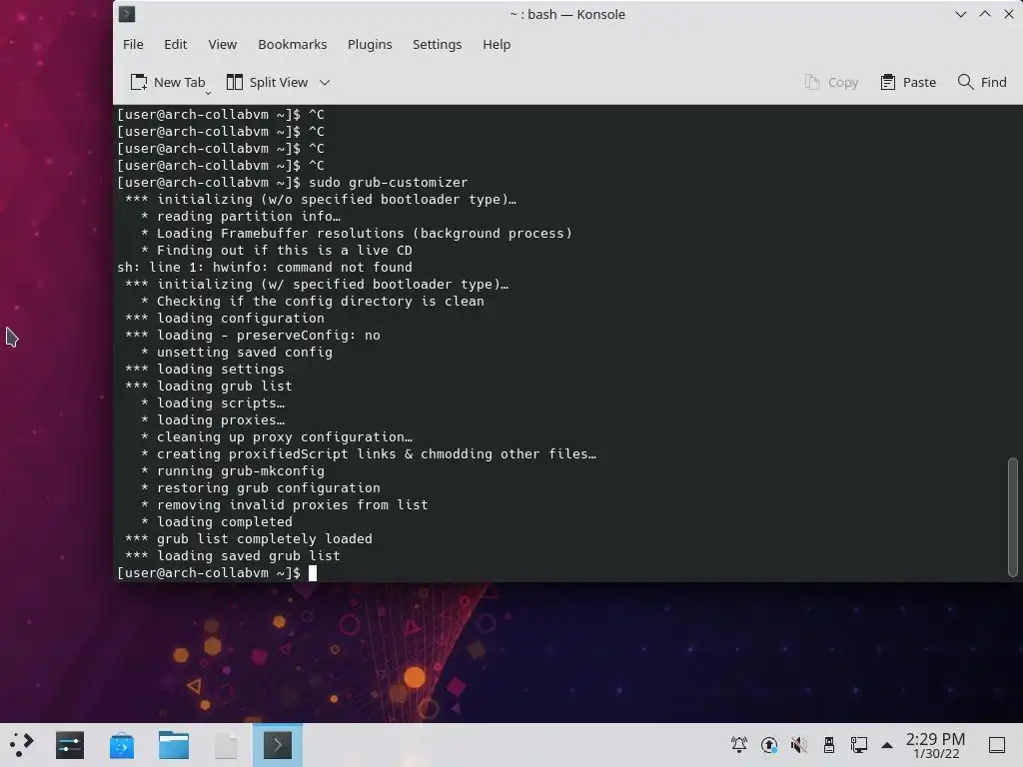Click the line 'grub list completely loaded'
The height and width of the screenshot is (767, 1023).
point(264,538)
